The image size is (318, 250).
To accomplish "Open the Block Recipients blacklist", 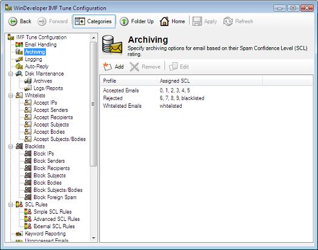I will pos(51,168).
